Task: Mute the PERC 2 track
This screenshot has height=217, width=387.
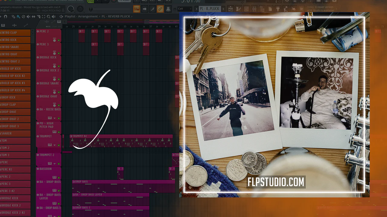Action: 59,40
